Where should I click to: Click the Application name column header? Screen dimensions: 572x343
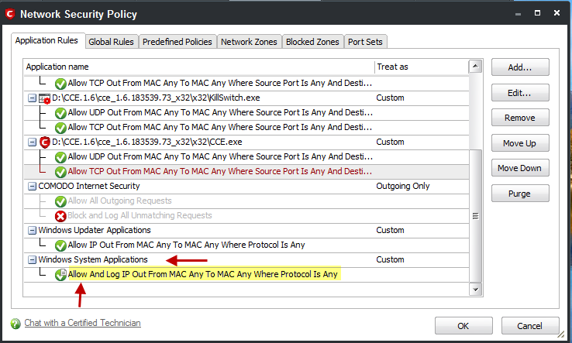(x=199, y=67)
